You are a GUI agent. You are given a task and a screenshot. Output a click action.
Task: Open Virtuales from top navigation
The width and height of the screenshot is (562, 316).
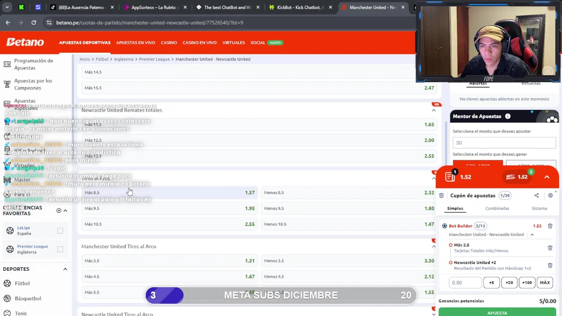click(x=233, y=43)
